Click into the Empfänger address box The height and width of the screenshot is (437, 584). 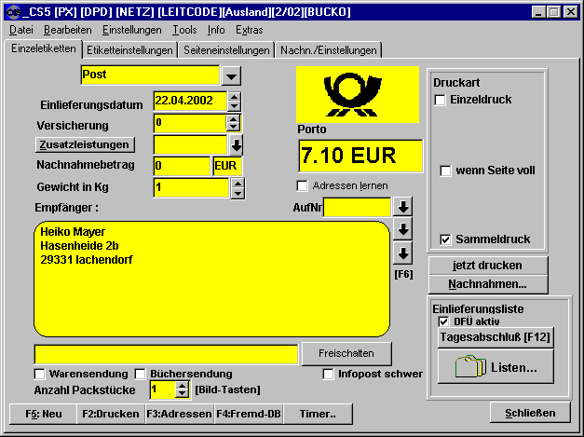click(x=212, y=280)
